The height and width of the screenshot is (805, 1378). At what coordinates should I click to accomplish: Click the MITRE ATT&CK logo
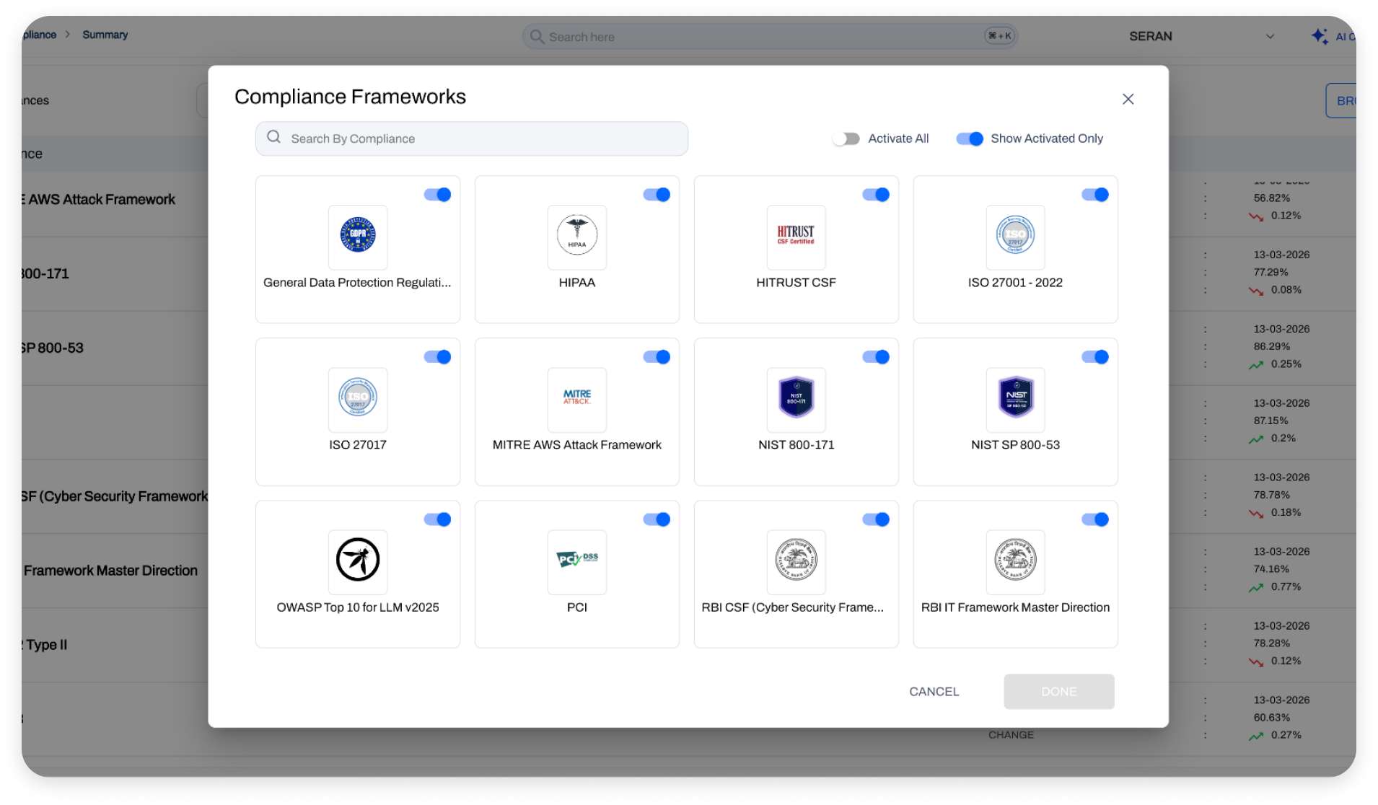tap(577, 397)
